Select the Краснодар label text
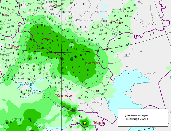This screenshot has height=131, width=171. 65,96
